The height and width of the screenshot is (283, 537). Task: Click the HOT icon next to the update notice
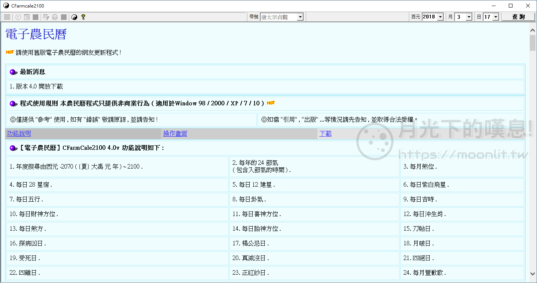click(9, 52)
